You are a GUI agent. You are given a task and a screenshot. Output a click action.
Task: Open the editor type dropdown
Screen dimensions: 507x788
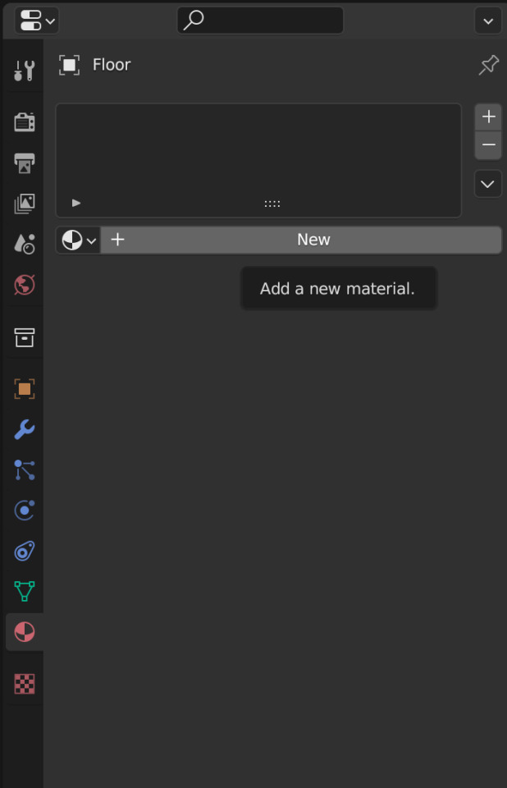pyautogui.click(x=37, y=21)
